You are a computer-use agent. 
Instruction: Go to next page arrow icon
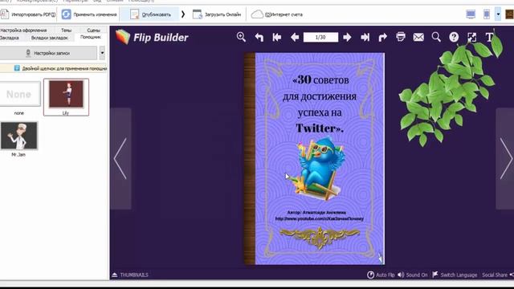(x=347, y=37)
